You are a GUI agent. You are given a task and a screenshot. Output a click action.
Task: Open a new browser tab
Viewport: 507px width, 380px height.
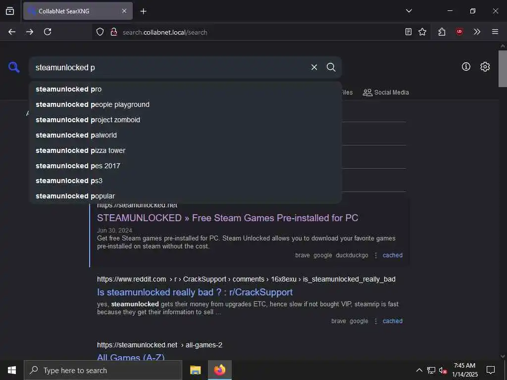click(x=143, y=11)
